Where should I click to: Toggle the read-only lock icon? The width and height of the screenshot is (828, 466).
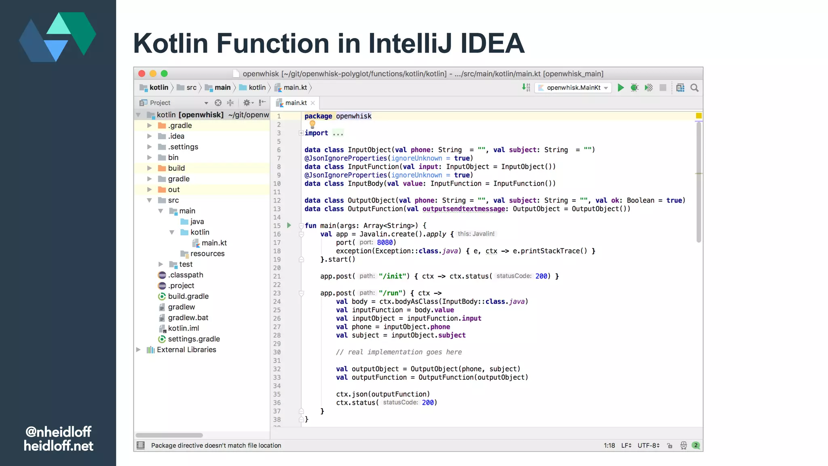tap(670, 445)
